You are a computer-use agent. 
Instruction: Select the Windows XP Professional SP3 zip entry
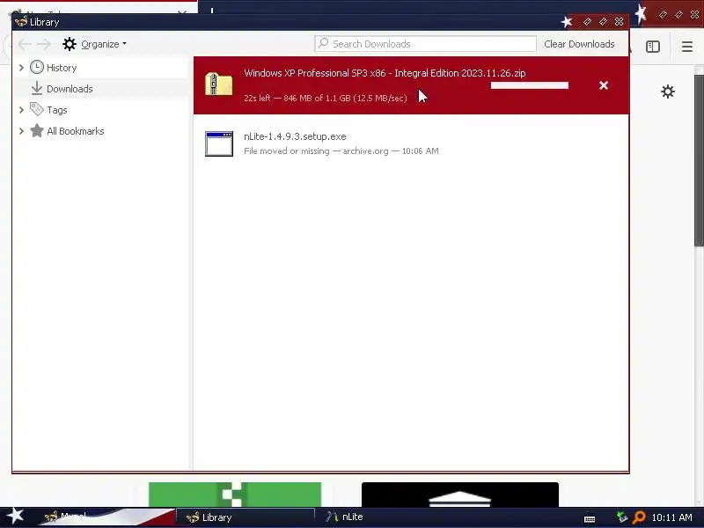coord(411,85)
